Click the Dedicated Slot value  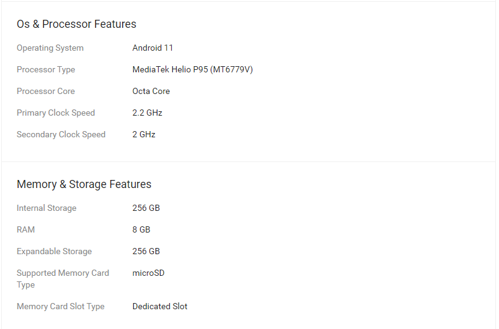[x=160, y=307]
